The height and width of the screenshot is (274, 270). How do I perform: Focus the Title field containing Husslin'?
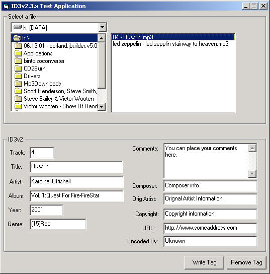76,167
